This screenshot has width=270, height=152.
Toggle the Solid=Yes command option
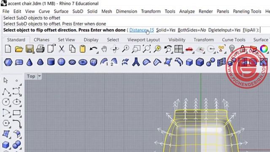(166, 30)
